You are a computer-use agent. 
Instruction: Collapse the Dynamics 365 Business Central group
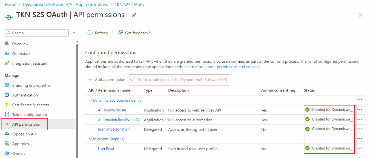click(x=90, y=100)
